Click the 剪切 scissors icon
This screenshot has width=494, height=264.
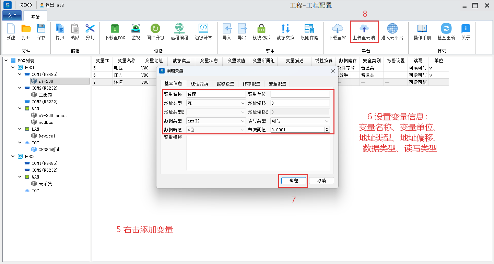(x=90, y=28)
